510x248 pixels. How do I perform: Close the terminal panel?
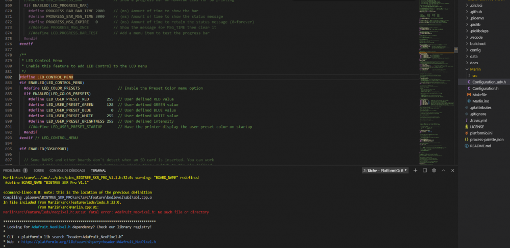pos(452,170)
